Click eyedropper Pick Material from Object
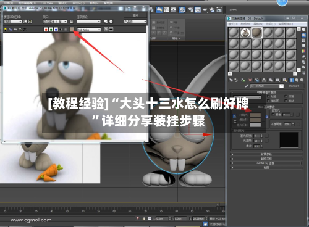This screenshot has width=309, height=227. click(x=247, y=86)
